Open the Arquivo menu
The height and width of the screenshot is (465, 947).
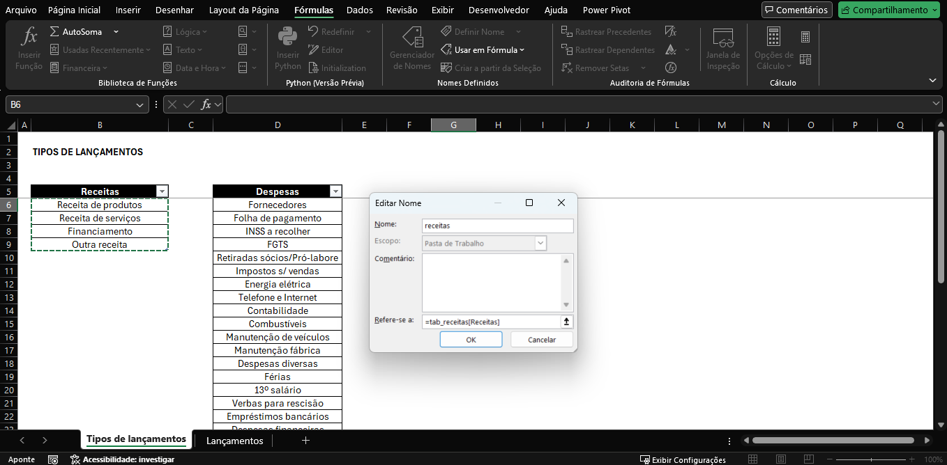point(21,10)
